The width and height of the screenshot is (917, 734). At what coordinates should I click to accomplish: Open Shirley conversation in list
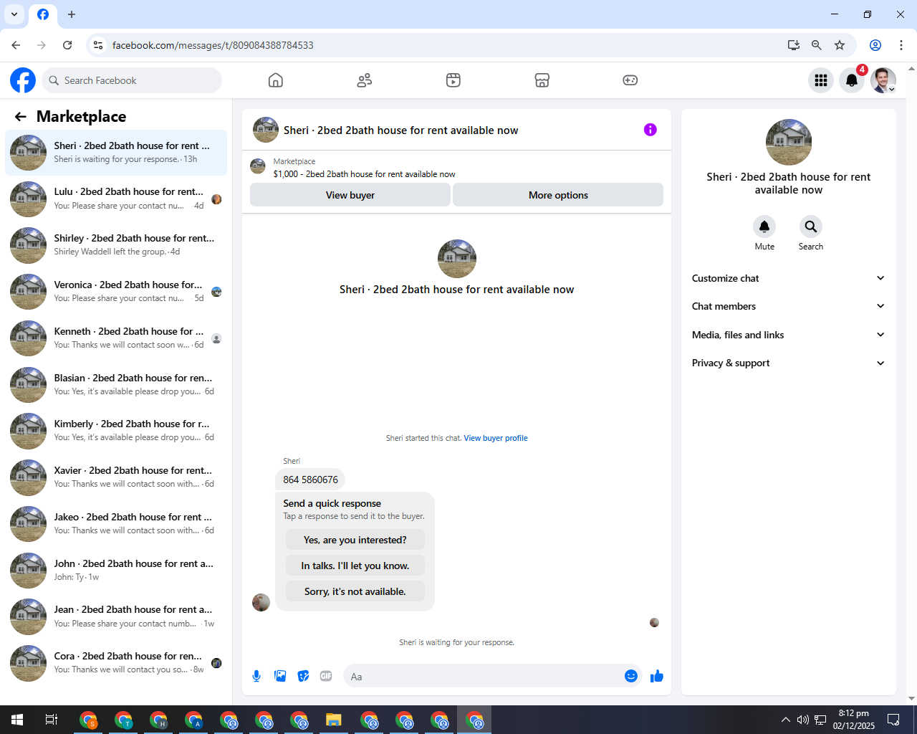point(116,245)
